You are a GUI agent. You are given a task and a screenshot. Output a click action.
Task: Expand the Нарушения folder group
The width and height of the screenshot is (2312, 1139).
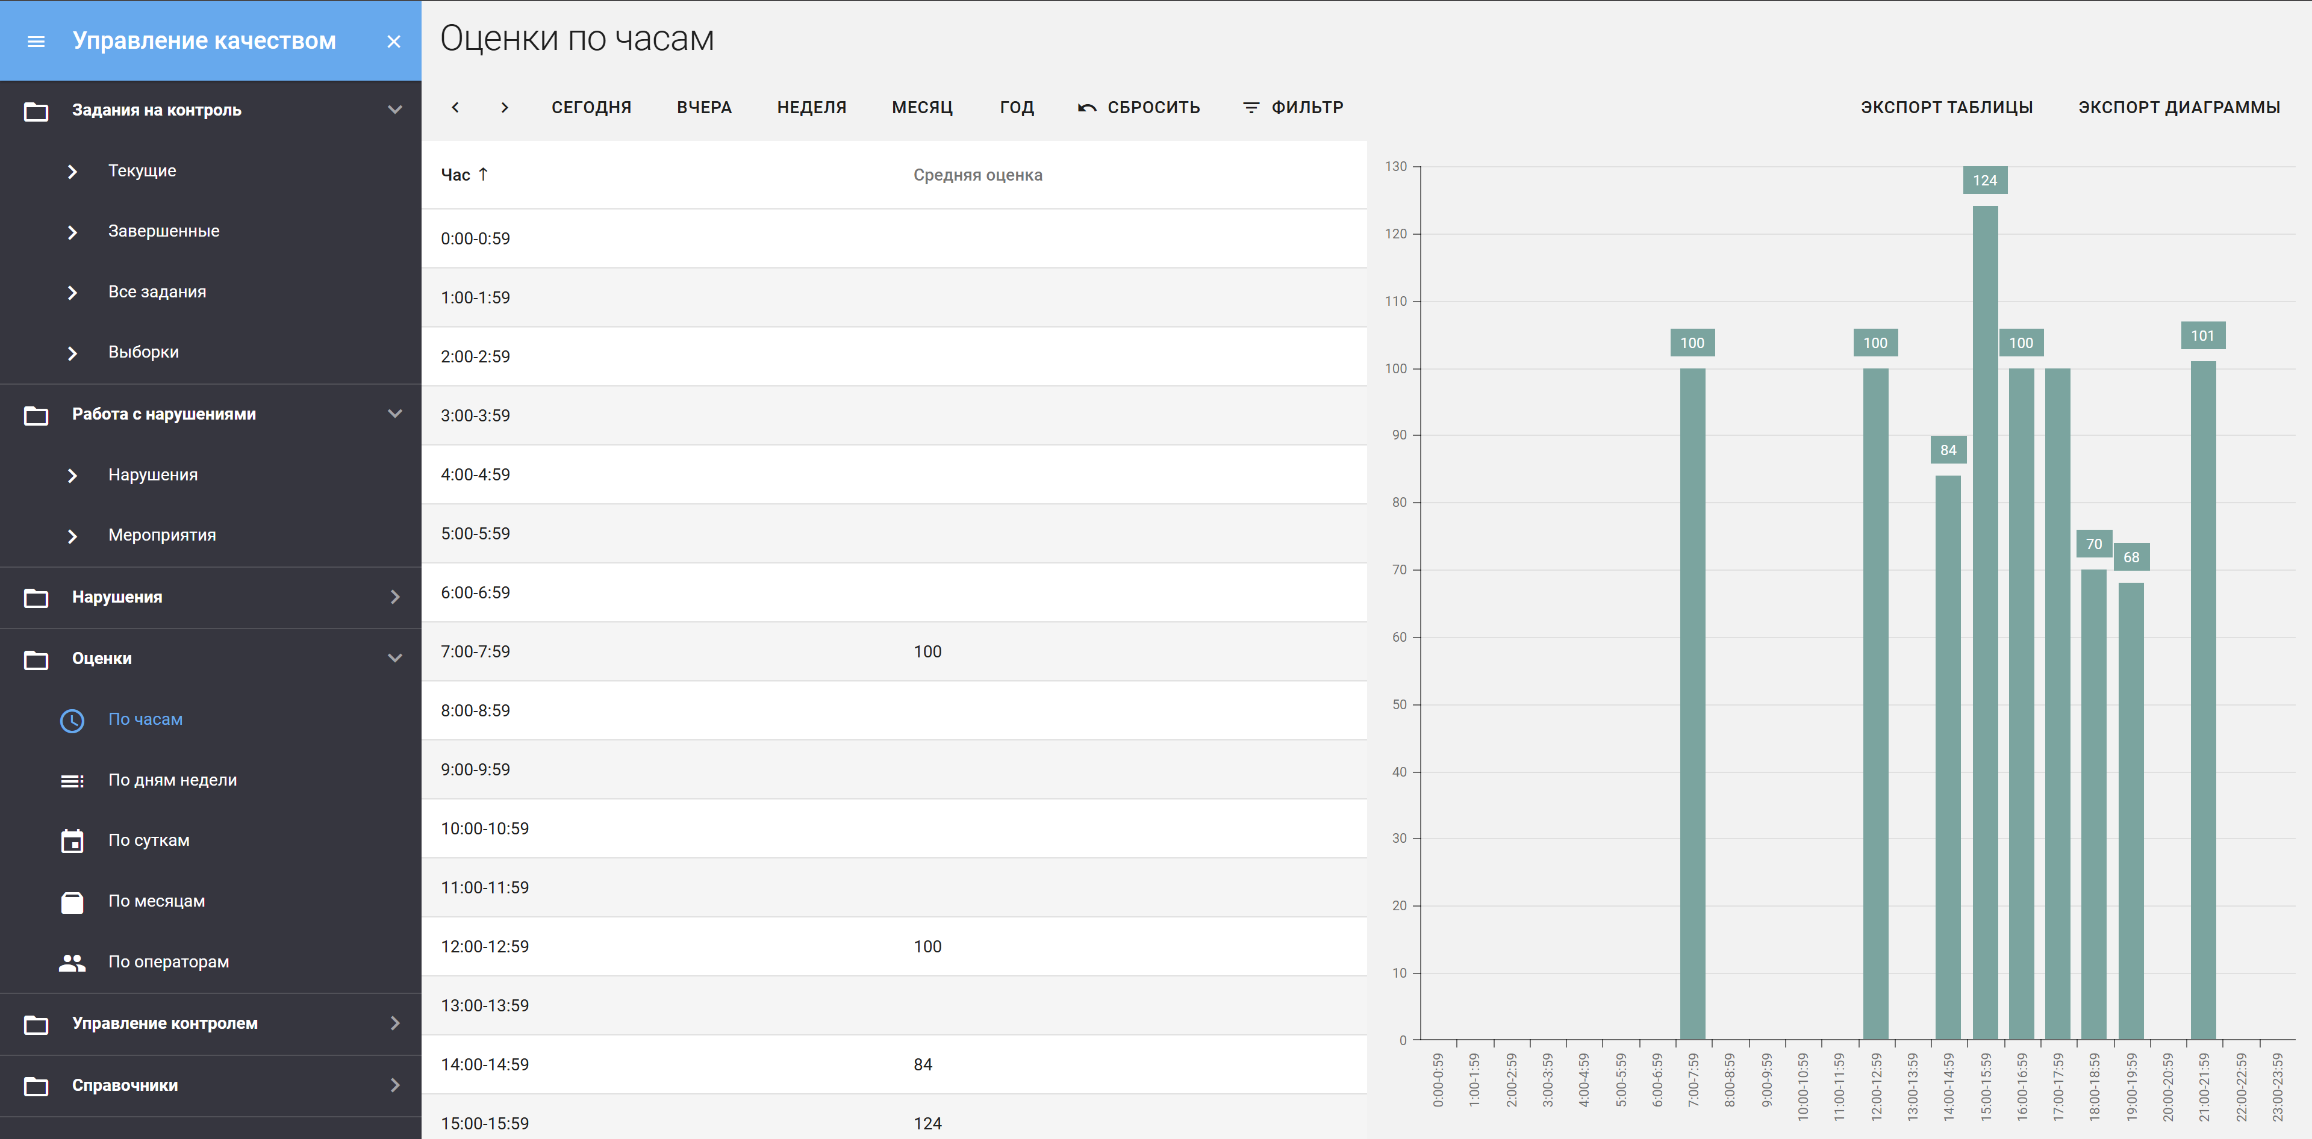pyautogui.click(x=394, y=597)
